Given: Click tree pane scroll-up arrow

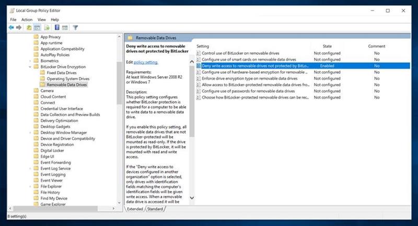Looking at the screenshot, I should 119,37.
